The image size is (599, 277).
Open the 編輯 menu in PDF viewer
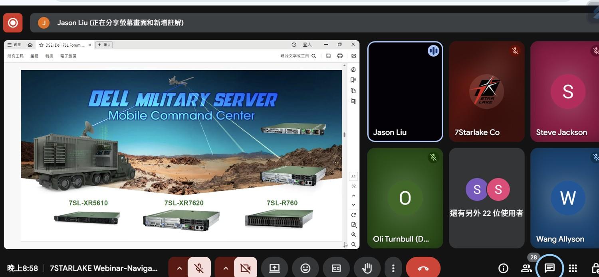click(34, 56)
